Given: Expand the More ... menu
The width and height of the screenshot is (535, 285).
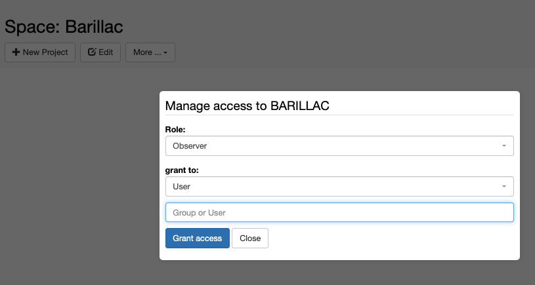Looking at the screenshot, I should [x=150, y=52].
